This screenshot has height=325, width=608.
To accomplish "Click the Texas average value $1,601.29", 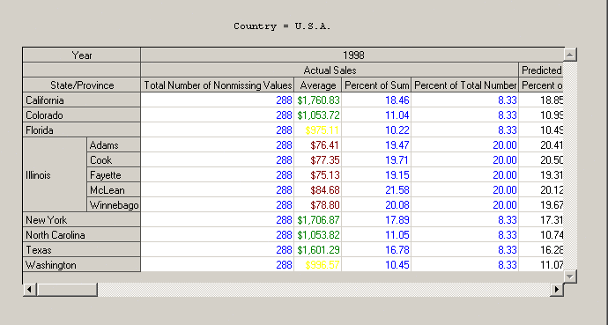I will coord(318,249).
